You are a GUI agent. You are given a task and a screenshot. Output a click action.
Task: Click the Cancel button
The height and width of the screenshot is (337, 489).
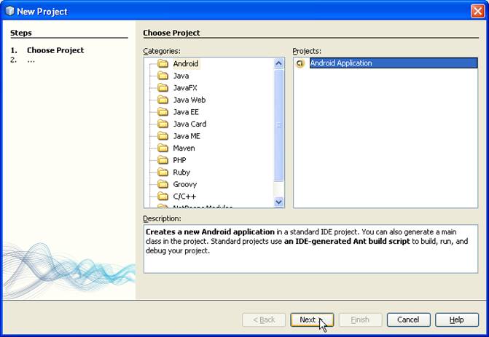409,320
